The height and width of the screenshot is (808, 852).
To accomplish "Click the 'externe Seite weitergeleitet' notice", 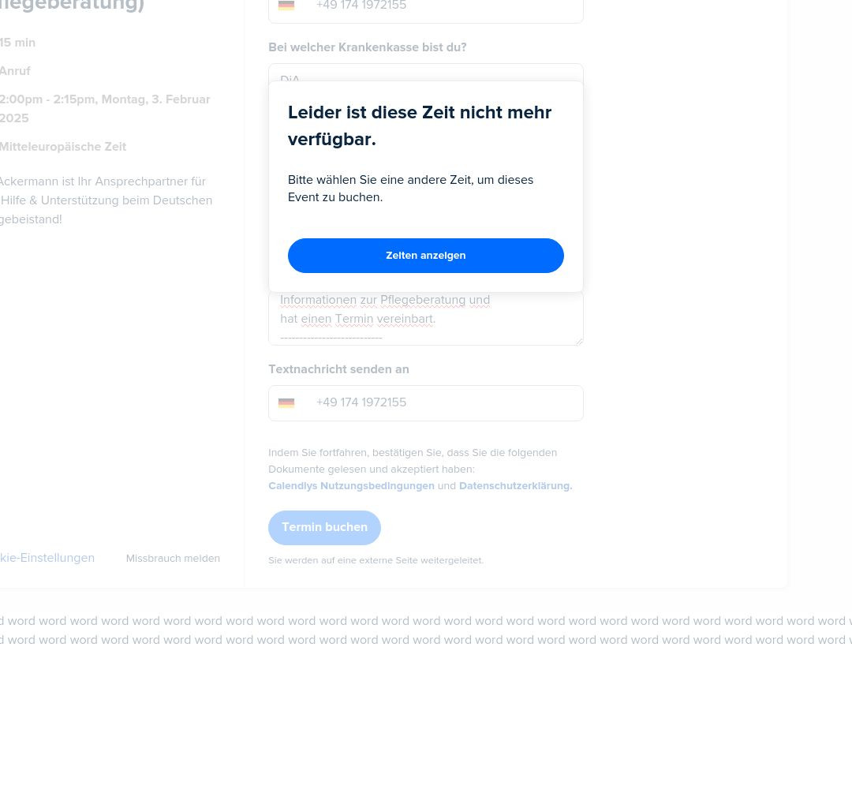I will pyautogui.click(x=376, y=560).
